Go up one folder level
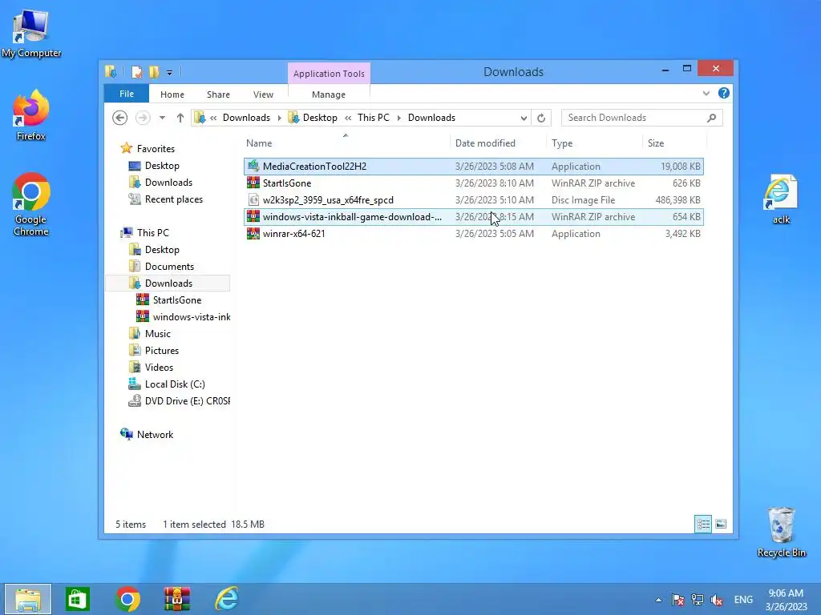Screen dimensions: 821x615 click(x=180, y=118)
